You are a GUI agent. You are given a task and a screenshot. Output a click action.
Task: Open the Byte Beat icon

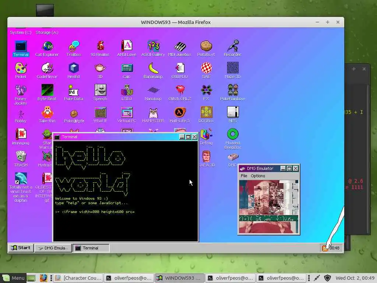[47, 92]
